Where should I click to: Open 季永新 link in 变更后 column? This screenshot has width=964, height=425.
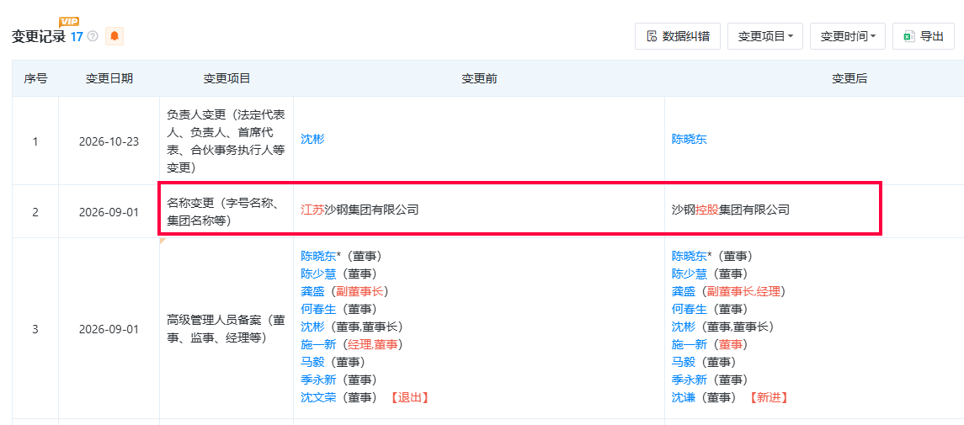[x=690, y=380]
